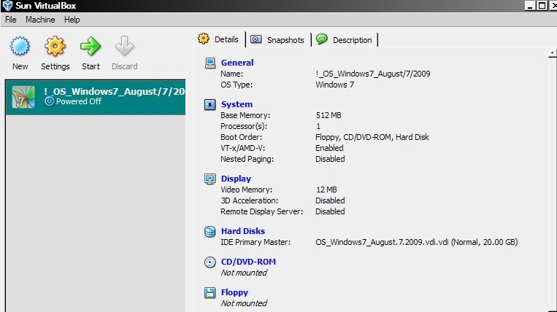Screen dimensions: 557x312
Task: Click the New virtual machine icon
Action: pyautogui.click(x=20, y=47)
